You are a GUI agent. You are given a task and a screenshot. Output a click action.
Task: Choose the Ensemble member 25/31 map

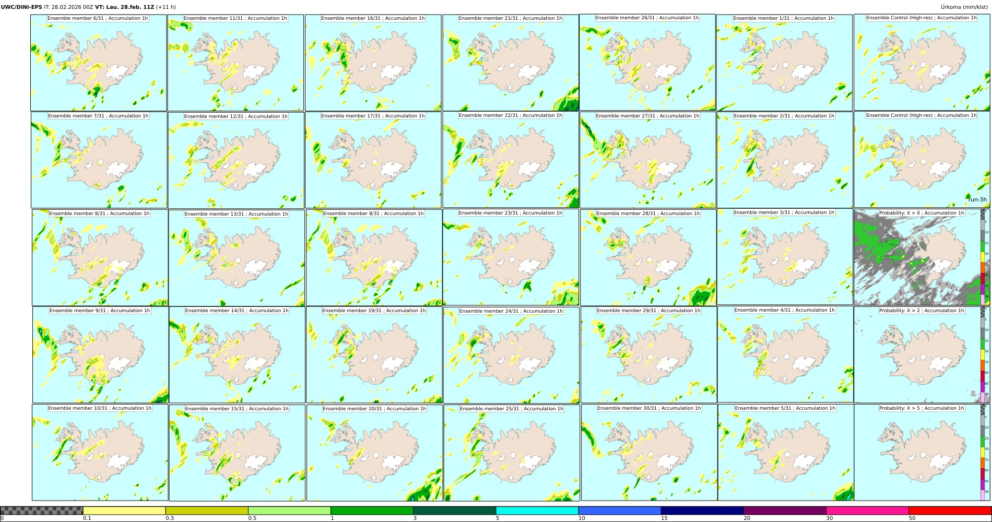[512, 453]
